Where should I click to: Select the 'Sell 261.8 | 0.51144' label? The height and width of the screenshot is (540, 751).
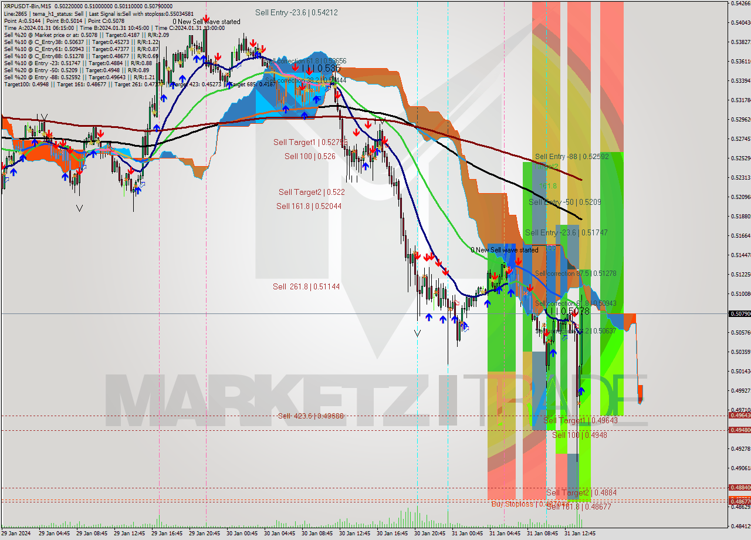tap(306, 286)
